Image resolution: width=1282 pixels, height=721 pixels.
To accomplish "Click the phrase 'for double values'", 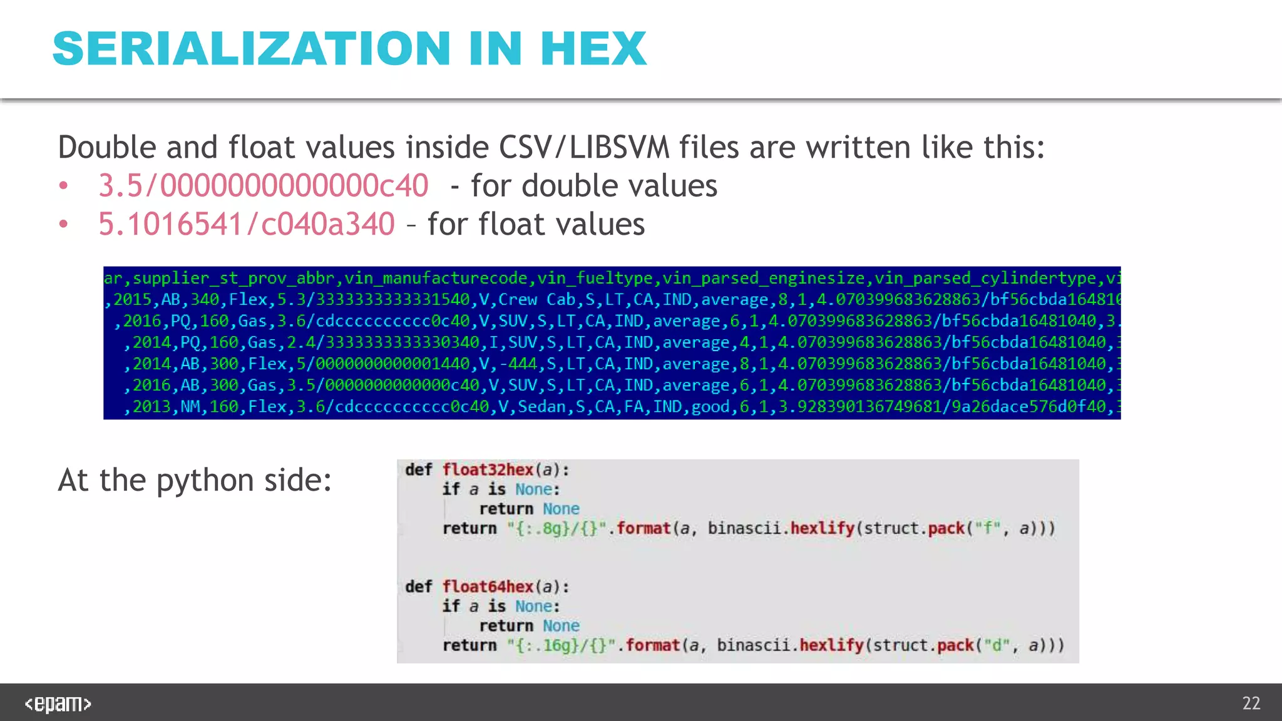I will 594,186.
